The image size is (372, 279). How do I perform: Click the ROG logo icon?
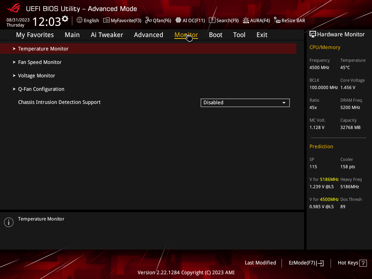tap(14, 8)
